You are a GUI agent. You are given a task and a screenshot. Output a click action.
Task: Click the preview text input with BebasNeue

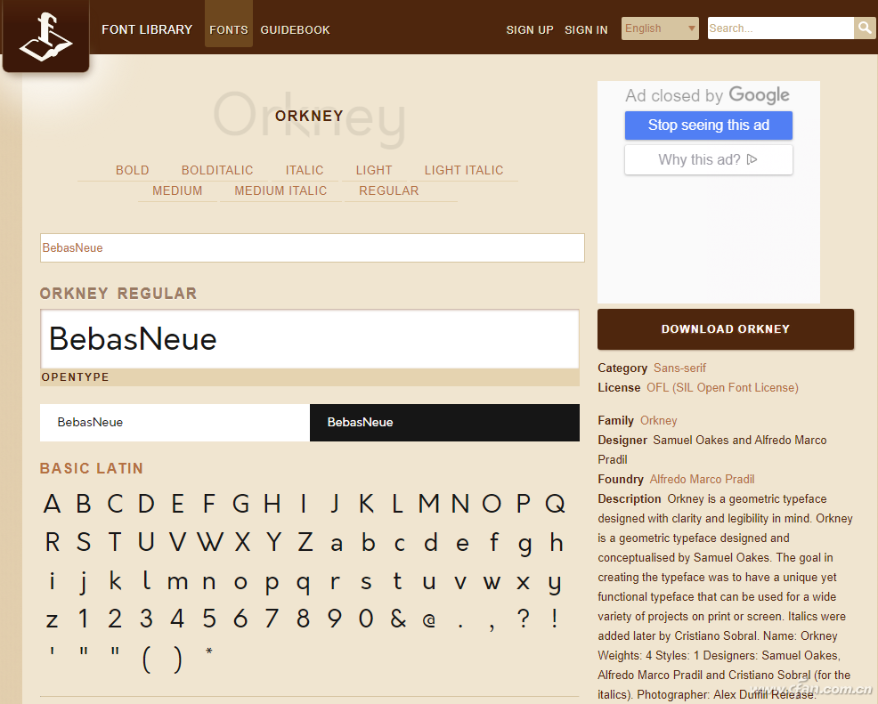313,248
